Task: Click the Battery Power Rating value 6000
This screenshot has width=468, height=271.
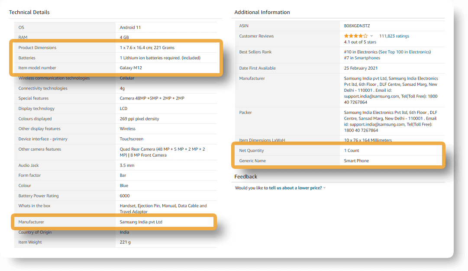Action: tap(125, 196)
